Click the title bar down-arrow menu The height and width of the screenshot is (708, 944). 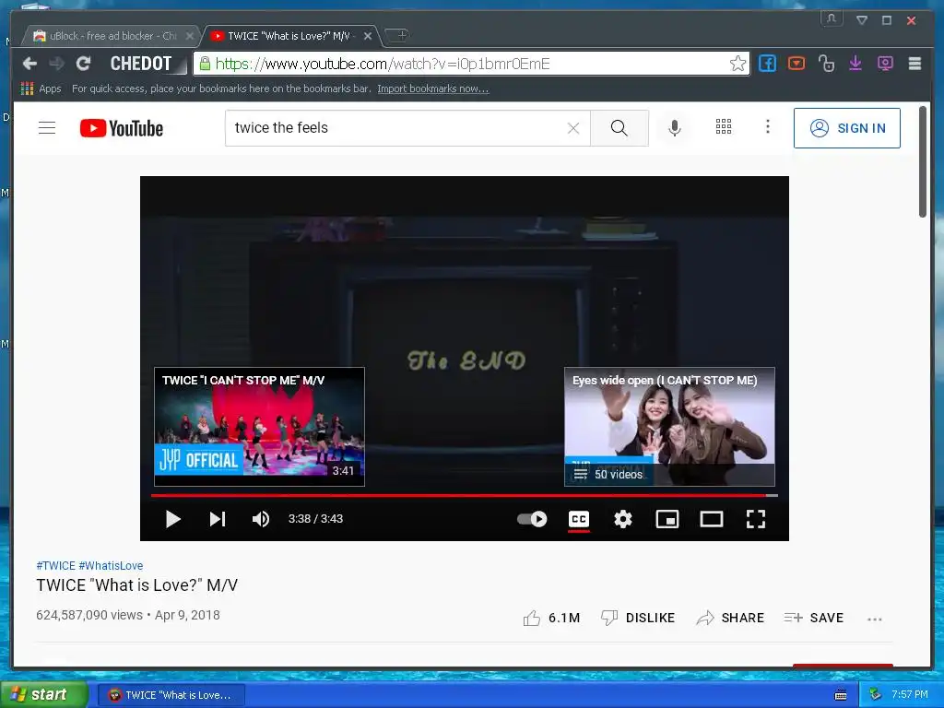tap(862, 20)
